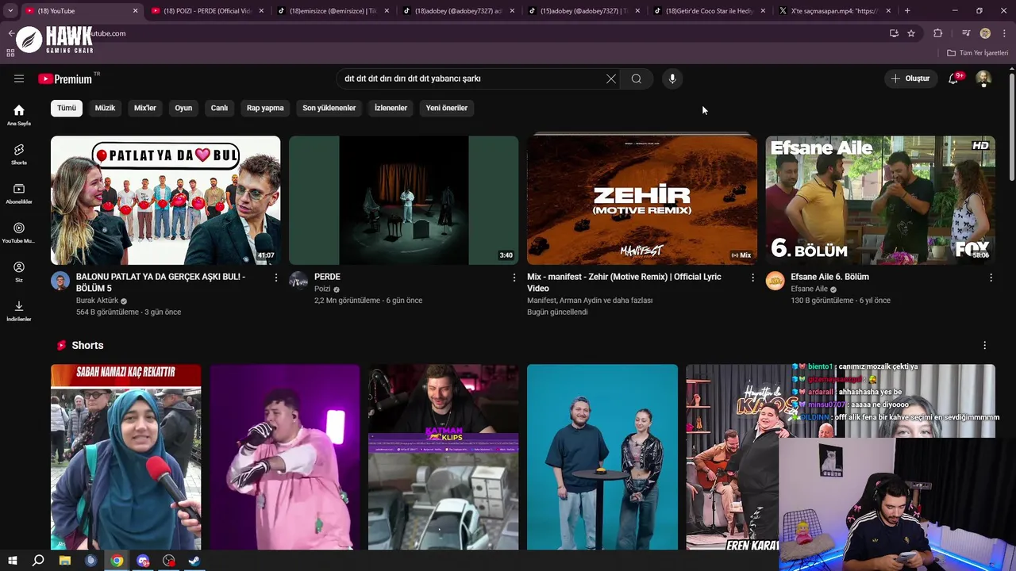This screenshot has width=1016, height=571.
Task: Select the Rap yapma filter chip
Action: pos(265,108)
